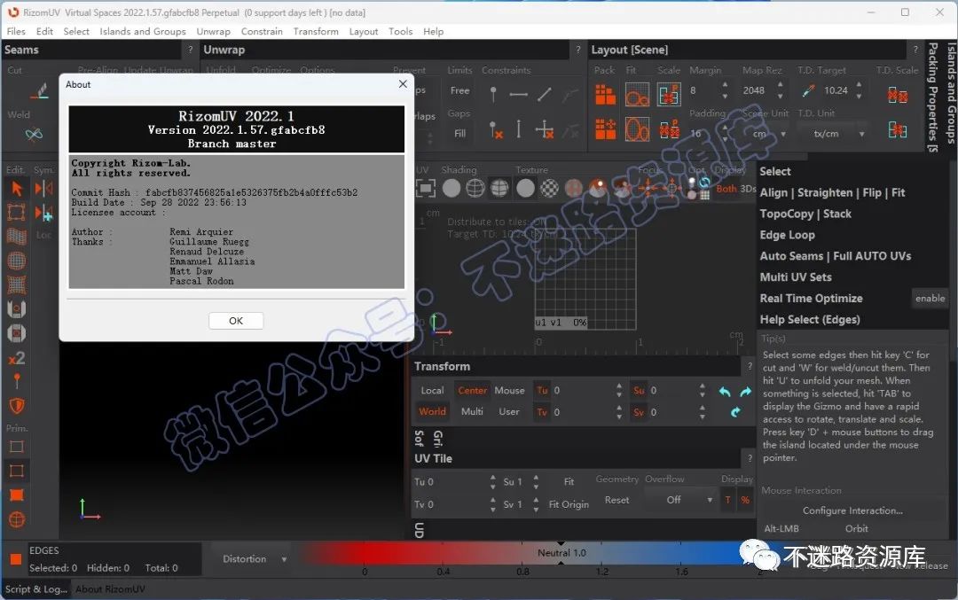Image resolution: width=958 pixels, height=600 pixels.
Task: Toggle Real Time Optimize enable
Action: [930, 299]
